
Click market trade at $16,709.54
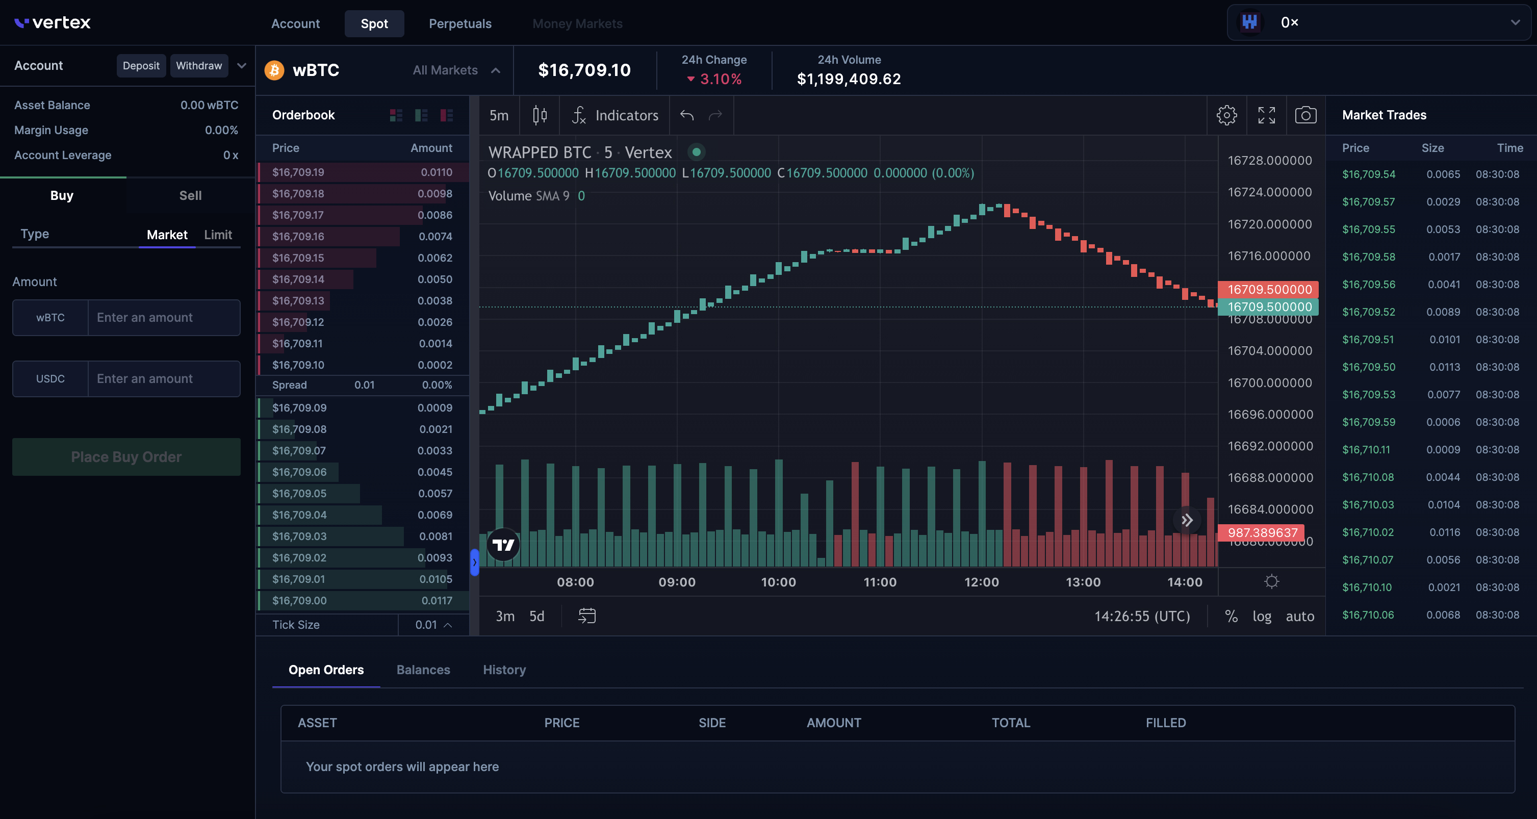click(x=1430, y=174)
